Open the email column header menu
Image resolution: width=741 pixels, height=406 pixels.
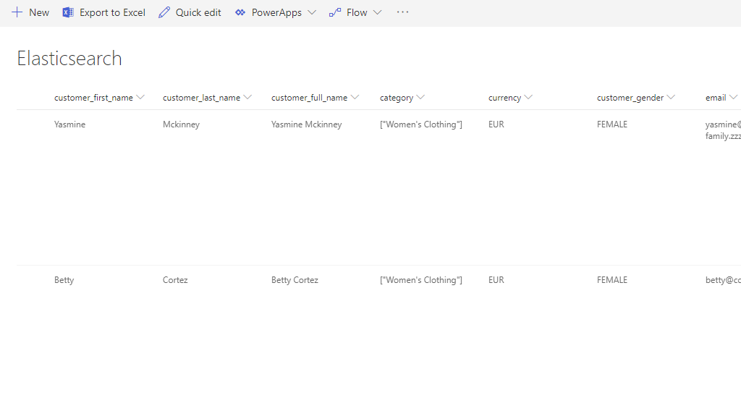(x=733, y=97)
